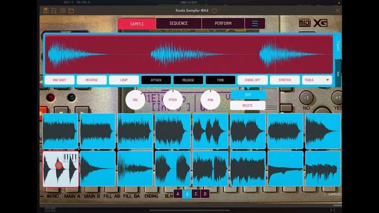
Task: Open the SAMPLES link at bottom right
Action: pyautogui.click(x=333, y=194)
